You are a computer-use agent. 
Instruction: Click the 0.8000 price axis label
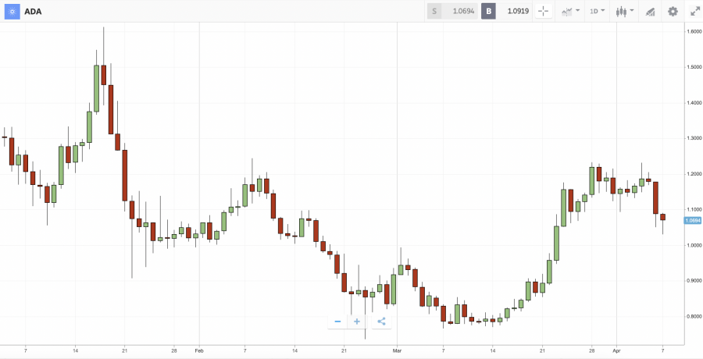tap(694, 316)
